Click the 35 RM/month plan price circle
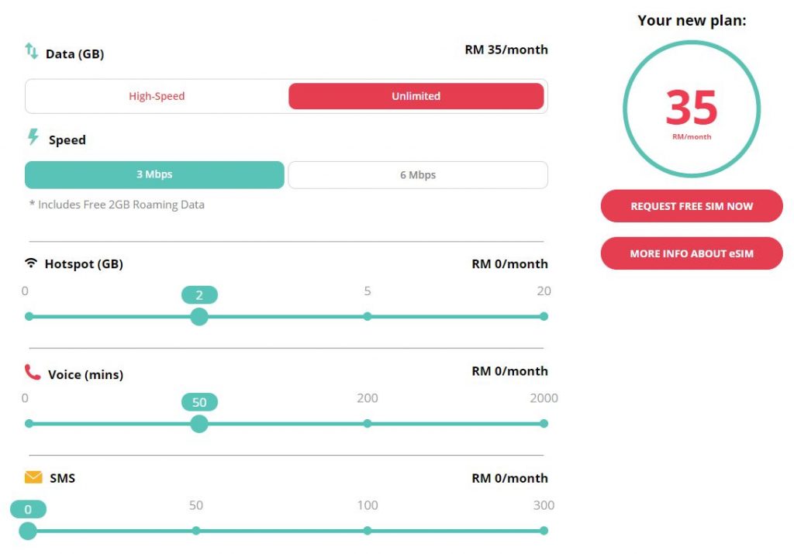The width and height of the screenshot is (794, 554). (x=692, y=108)
